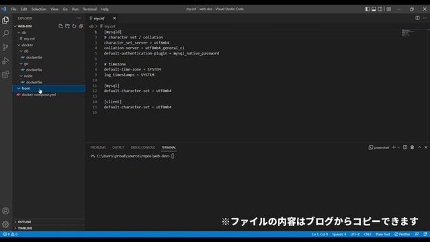Viewport: 430px width, 242px height.
Task: Open the Extensions view
Action: pos(5,75)
